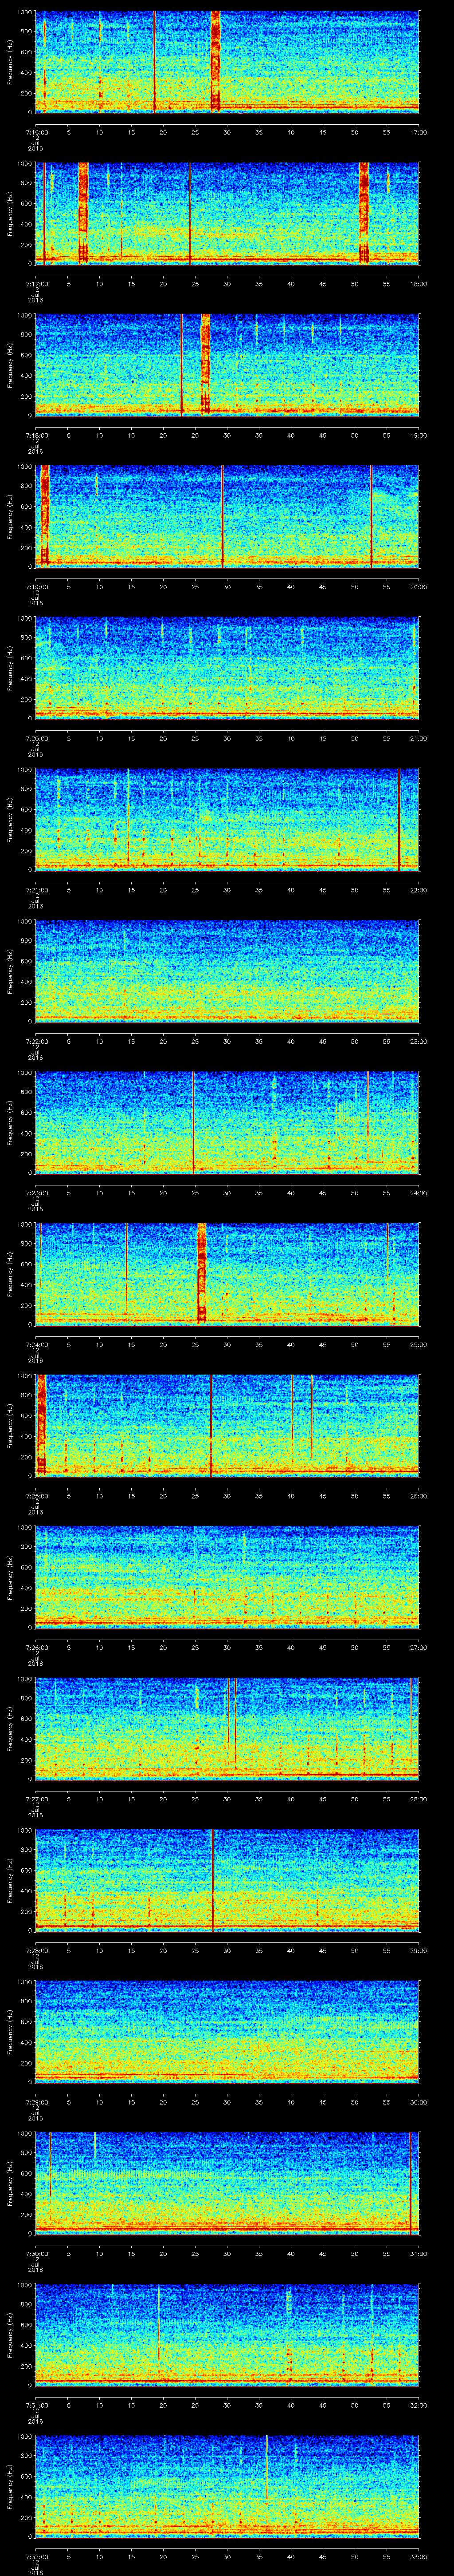Click the spectrogram panel starting at 7:30:00
Viewport: 454px width, 2576px height.
click(227, 2183)
